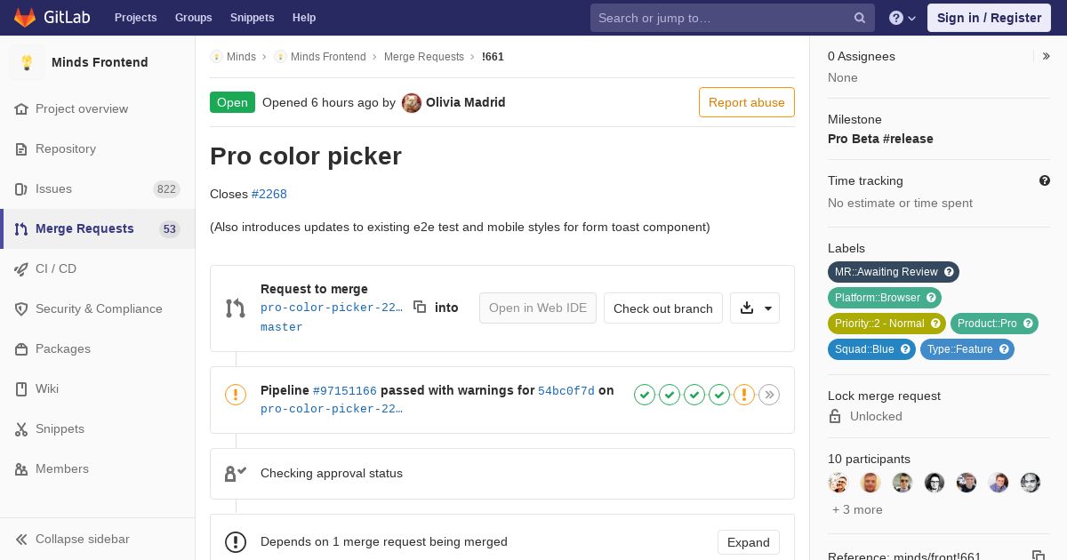
Task: Click the Report abuse button
Action: point(746,102)
